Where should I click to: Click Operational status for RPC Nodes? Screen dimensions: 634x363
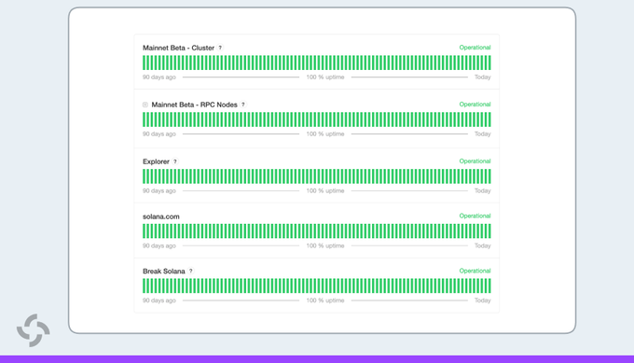475,104
